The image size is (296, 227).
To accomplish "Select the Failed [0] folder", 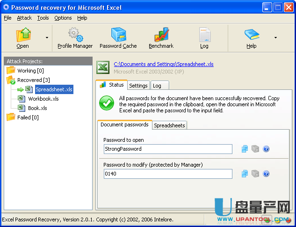I will coord(28,117).
